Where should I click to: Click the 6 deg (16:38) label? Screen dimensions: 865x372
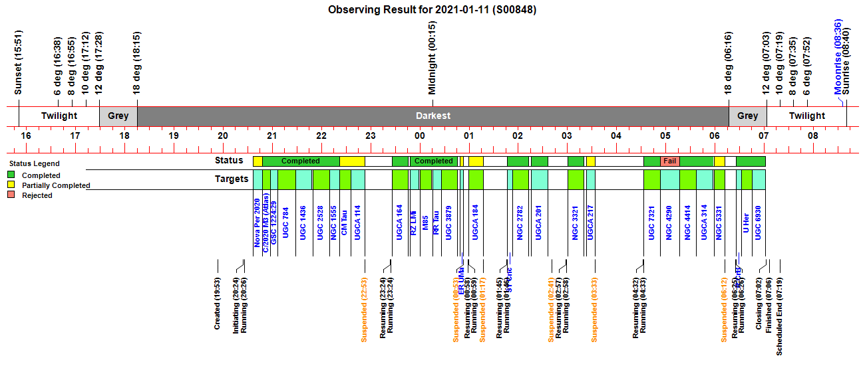[x=58, y=66]
